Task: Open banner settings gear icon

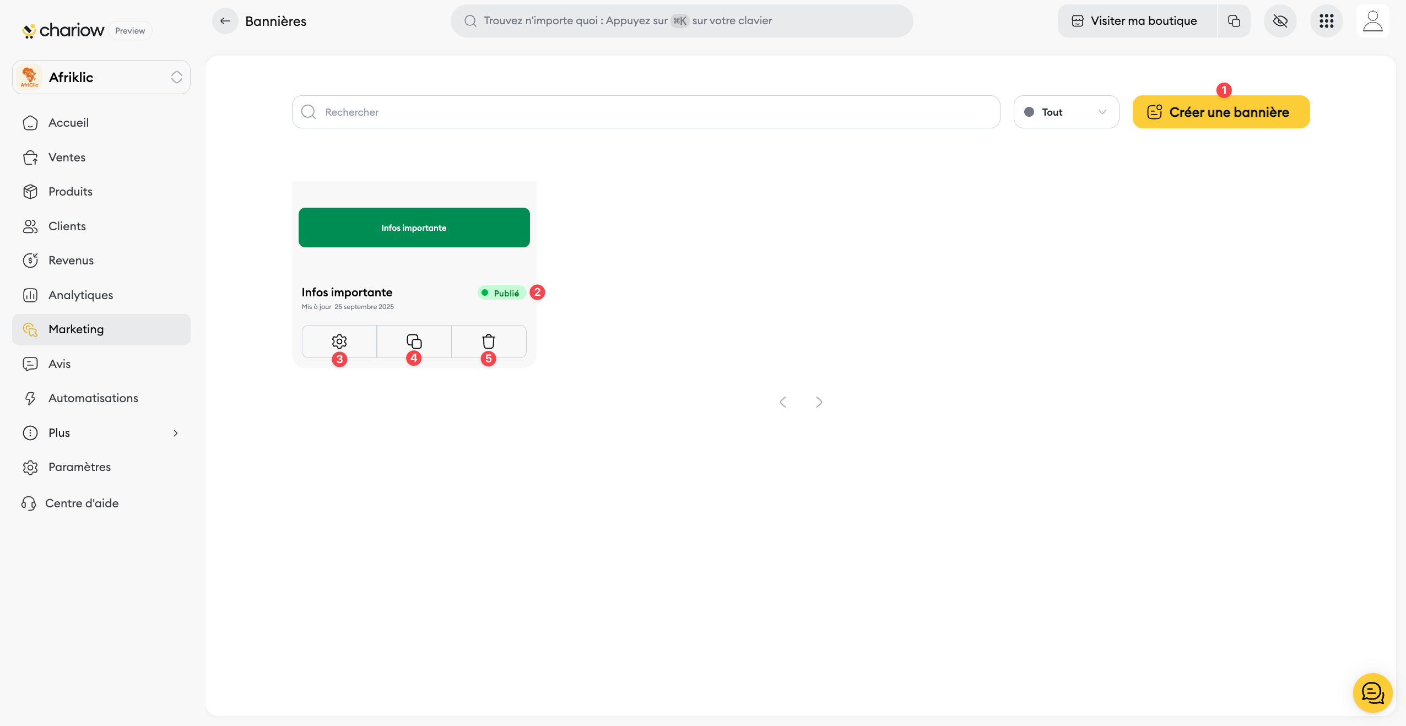Action: coord(339,342)
